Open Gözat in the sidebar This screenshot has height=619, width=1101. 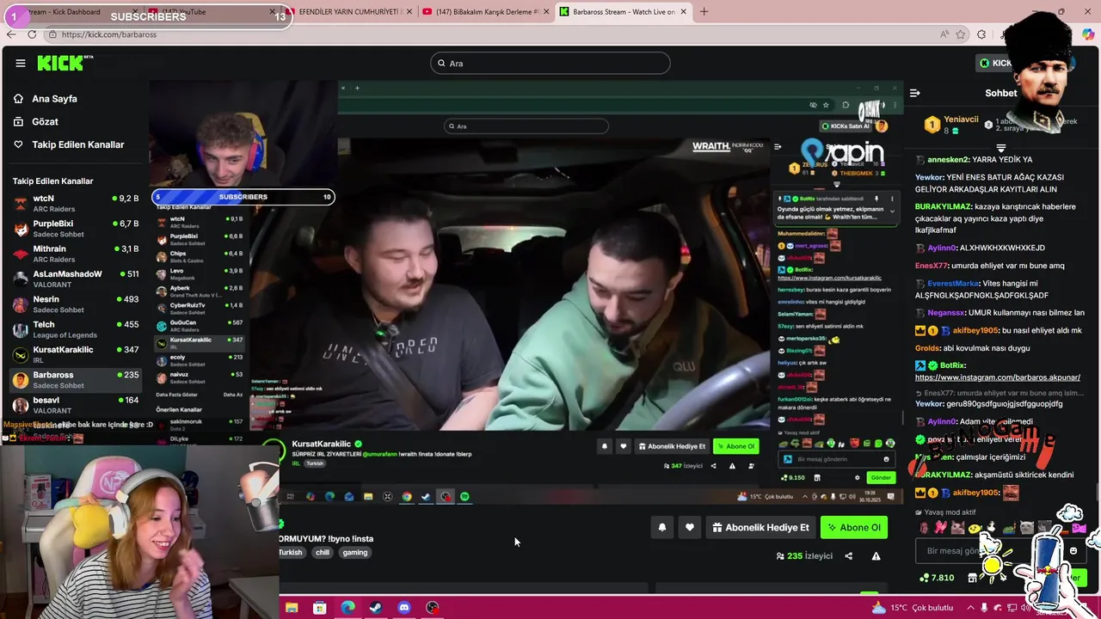[45, 122]
